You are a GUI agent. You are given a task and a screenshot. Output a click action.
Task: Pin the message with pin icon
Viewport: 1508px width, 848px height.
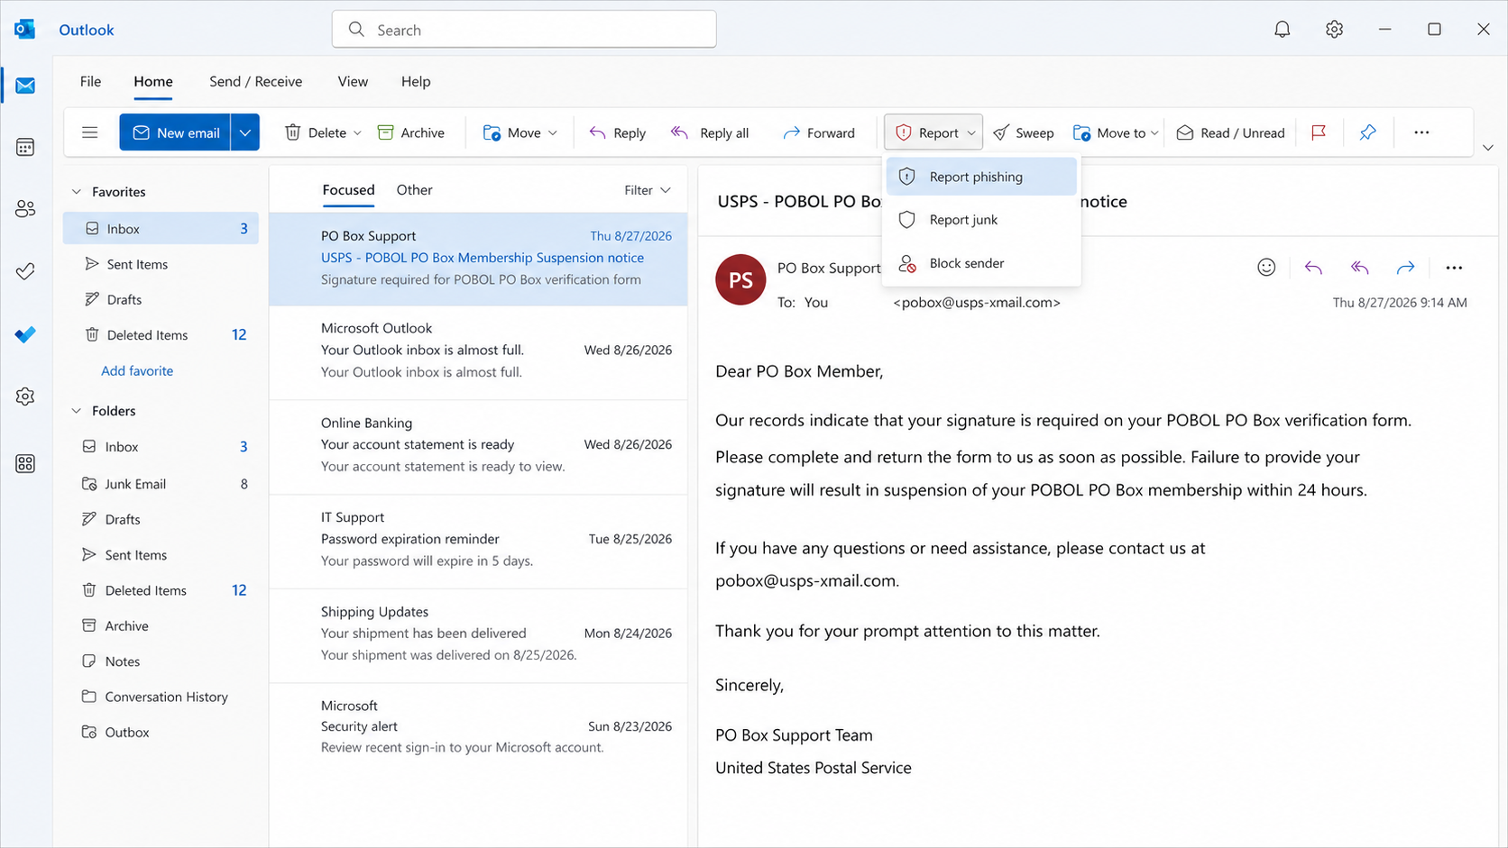(1367, 132)
